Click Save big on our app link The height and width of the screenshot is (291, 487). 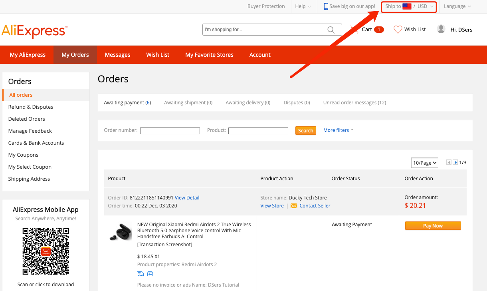(x=352, y=6)
